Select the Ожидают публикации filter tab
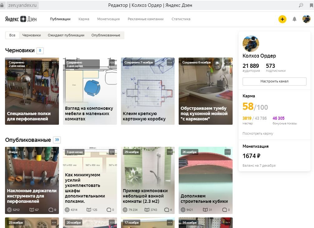This screenshot has width=314, height=228. point(66,35)
